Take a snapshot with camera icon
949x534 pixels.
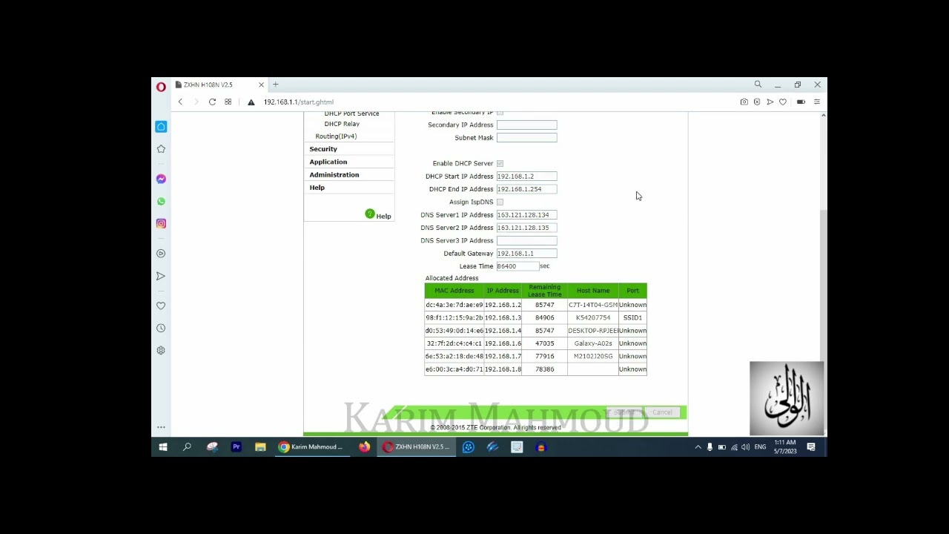pyautogui.click(x=744, y=102)
